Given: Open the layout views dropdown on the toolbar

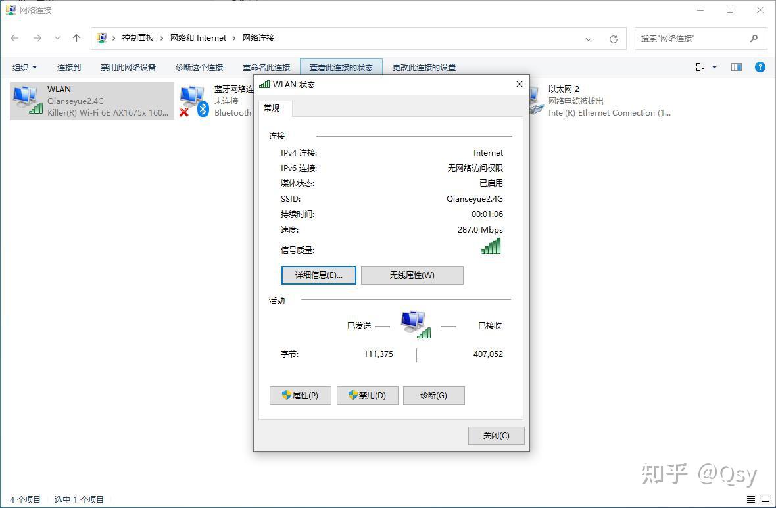Looking at the screenshot, I should click(x=702, y=66).
